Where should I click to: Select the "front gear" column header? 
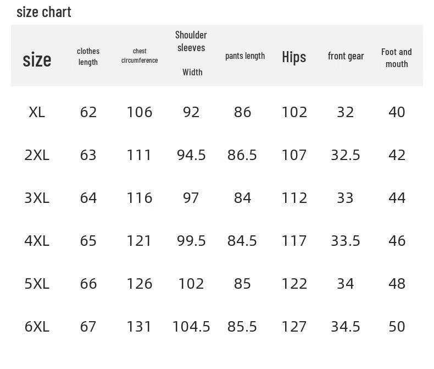(x=346, y=56)
